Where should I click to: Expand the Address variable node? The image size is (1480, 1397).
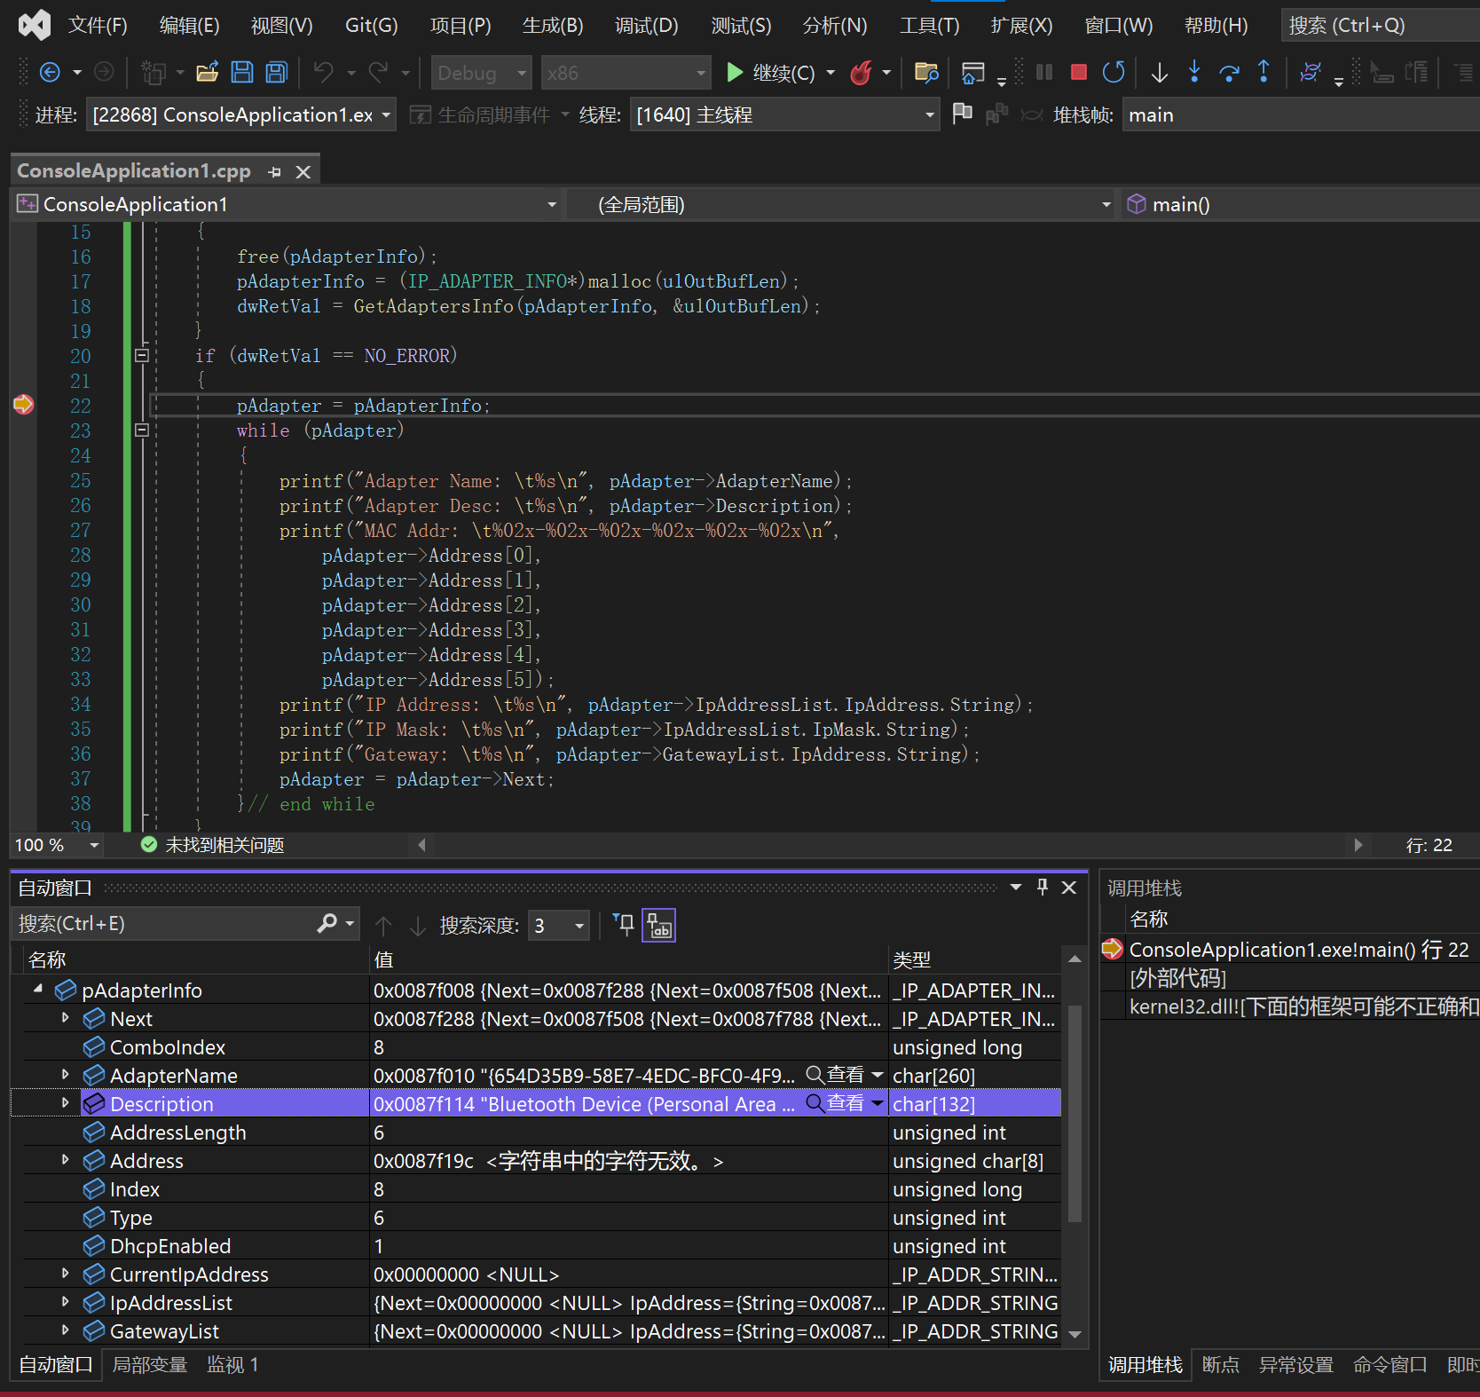click(x=65, y=1159)
